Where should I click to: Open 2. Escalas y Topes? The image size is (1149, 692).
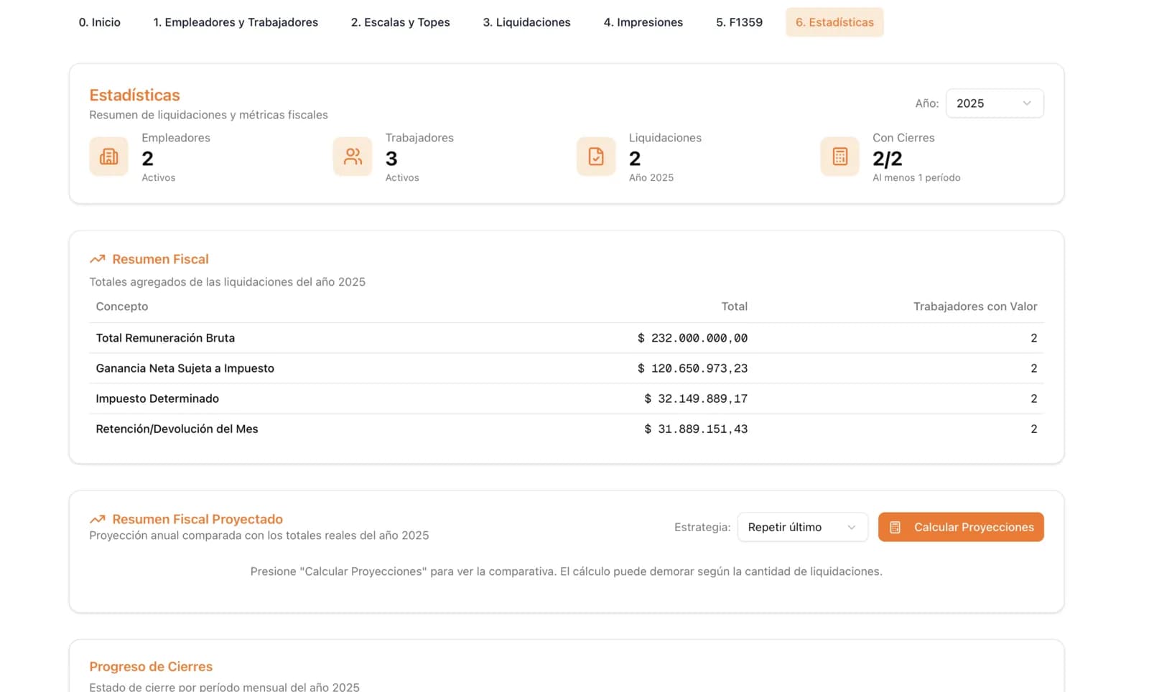click(400, 22)
